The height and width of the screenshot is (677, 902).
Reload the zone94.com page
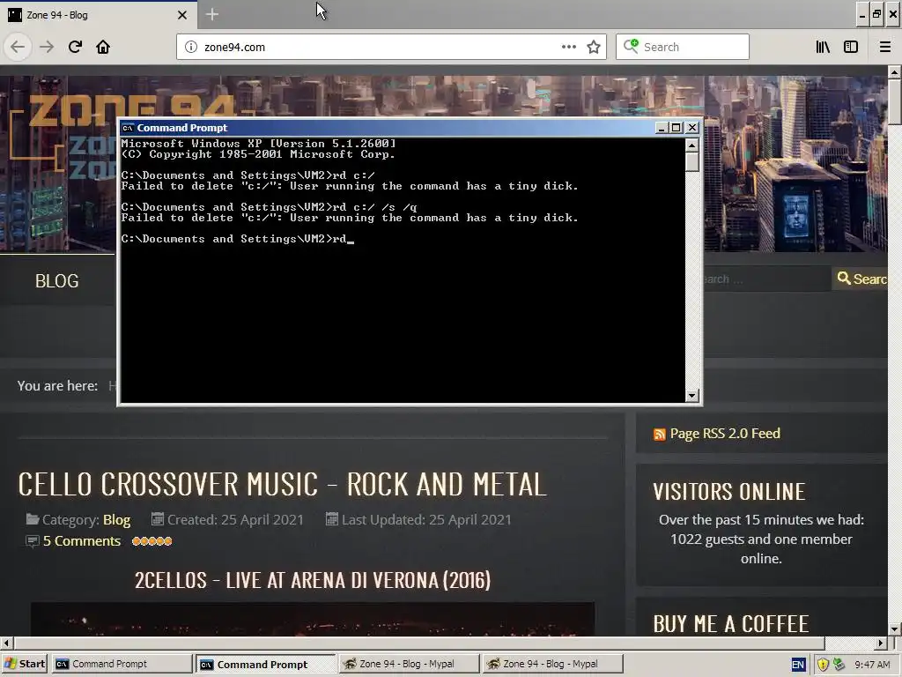click(75, 47)
